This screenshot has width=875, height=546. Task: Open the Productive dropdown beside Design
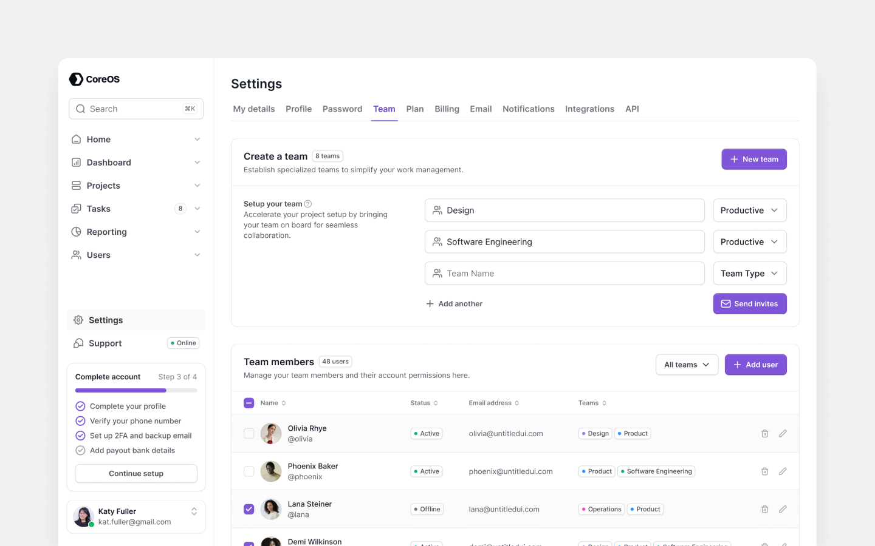tap(750, 210)
